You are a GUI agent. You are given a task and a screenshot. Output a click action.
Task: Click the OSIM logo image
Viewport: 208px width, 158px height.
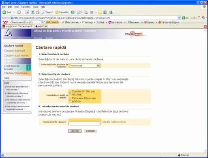[8, 33]
